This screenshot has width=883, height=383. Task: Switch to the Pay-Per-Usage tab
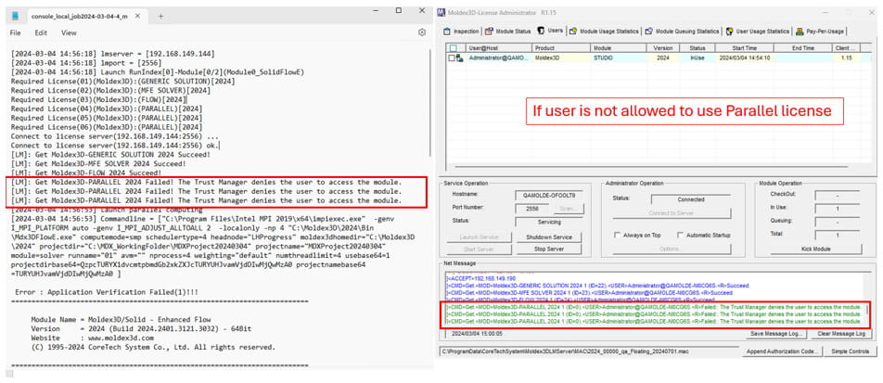[820, 32]
